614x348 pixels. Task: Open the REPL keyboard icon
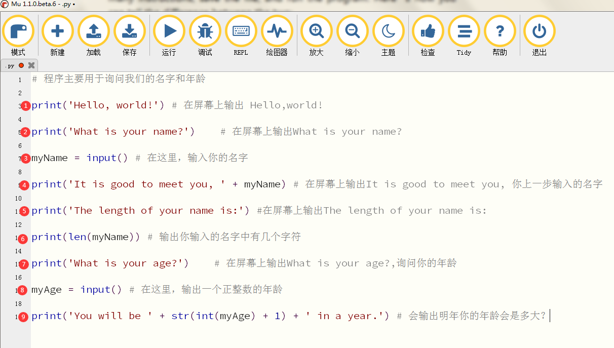(241, 31)
